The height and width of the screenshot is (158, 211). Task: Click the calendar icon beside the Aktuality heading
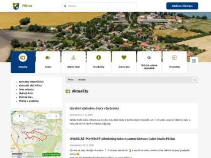68,91
